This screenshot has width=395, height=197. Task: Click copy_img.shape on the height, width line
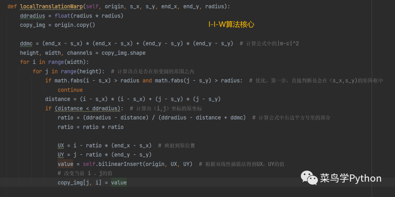124,53
